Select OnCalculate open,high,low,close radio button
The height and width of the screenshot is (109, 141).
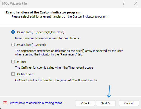13,32
